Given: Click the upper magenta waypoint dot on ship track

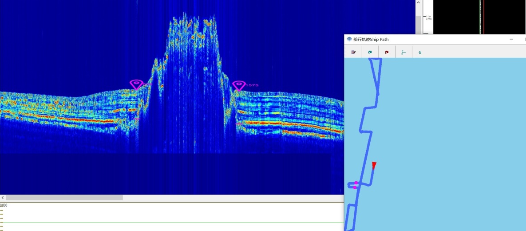Looking at the screenshot, I should [356, 183].
